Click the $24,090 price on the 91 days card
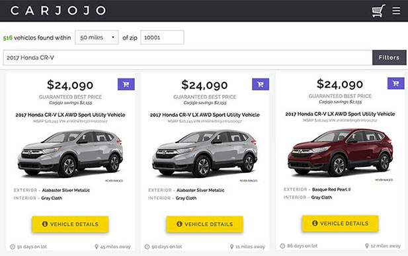Screen dimensions: 408x256 [x=70, y=85]
